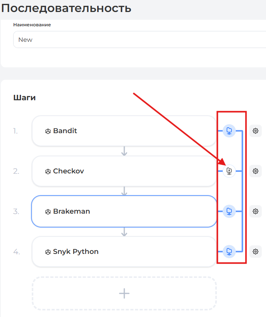Click the "Наименование" field label

tap(32, 25)
